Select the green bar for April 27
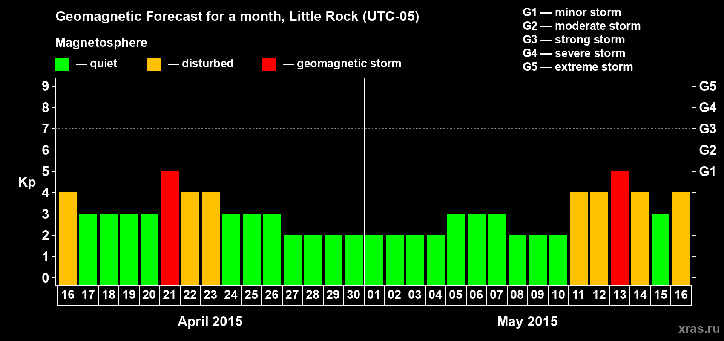Screen dimensions: 724x341 tap(293, 260)
